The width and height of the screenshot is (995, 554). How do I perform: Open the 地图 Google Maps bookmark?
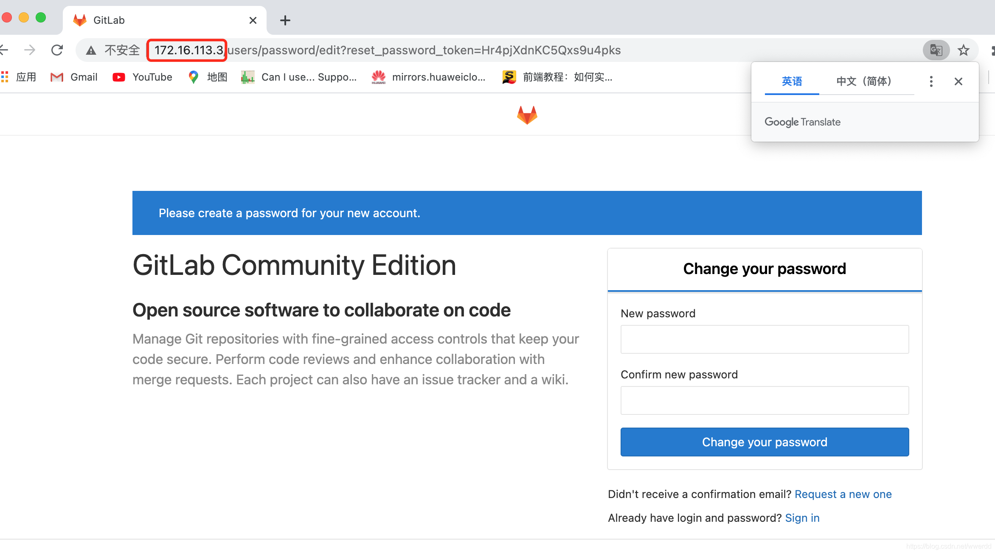(208, 77)
